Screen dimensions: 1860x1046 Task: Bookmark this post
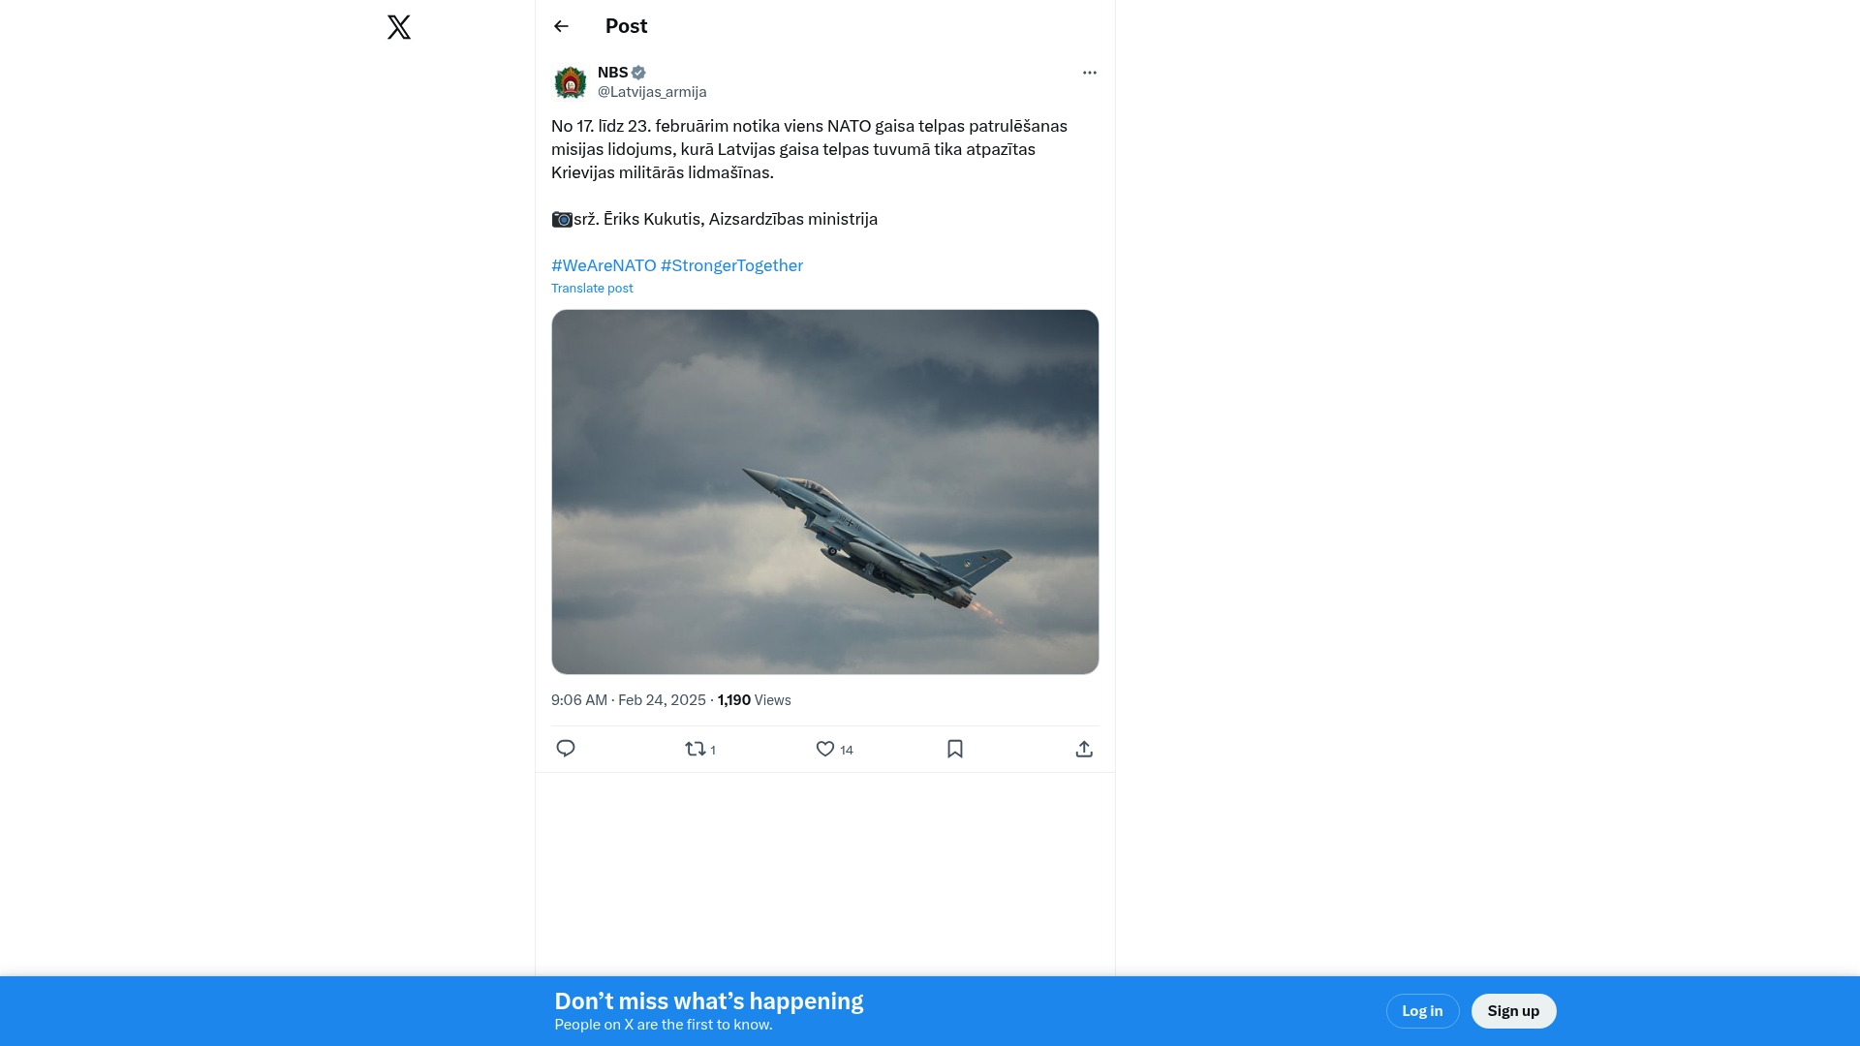point(955,749)
